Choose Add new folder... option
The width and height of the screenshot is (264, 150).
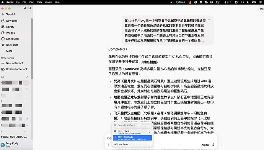(122, 144)
